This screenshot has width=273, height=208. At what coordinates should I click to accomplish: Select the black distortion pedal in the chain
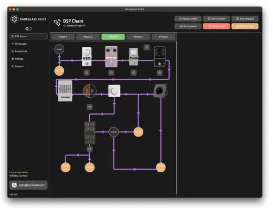coord(160,57)
